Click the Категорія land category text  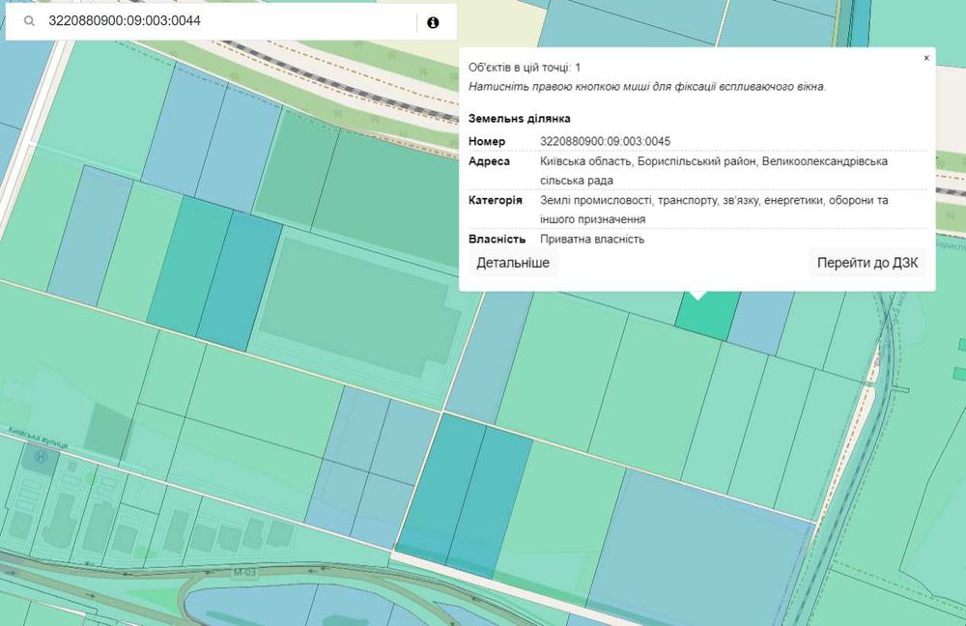(713, 208)
